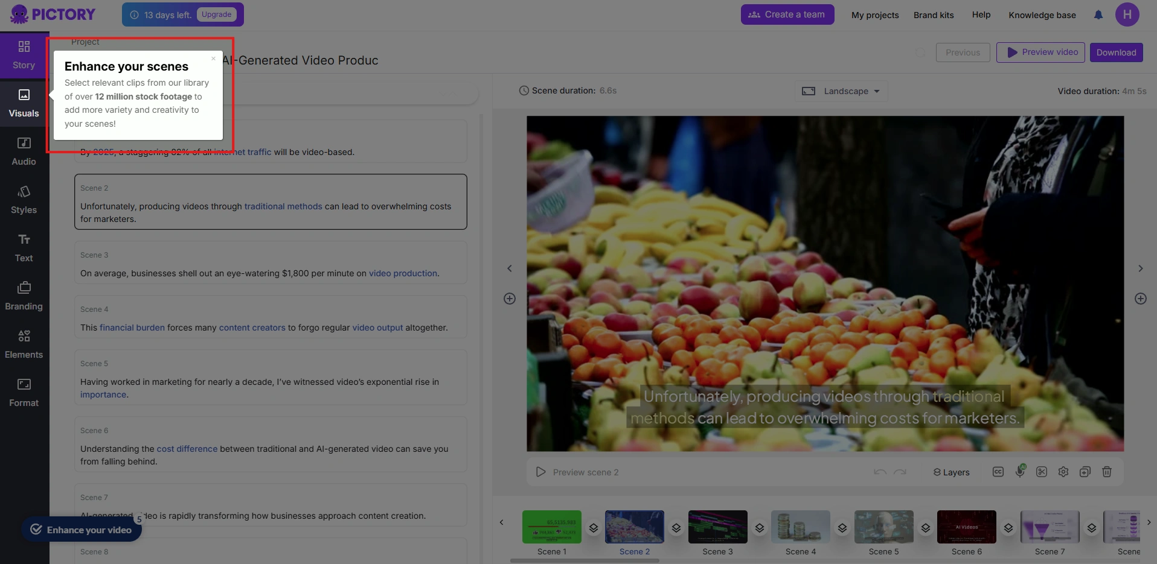
Task: Select Scene 1 thumbnail
Action: (552, 527)
